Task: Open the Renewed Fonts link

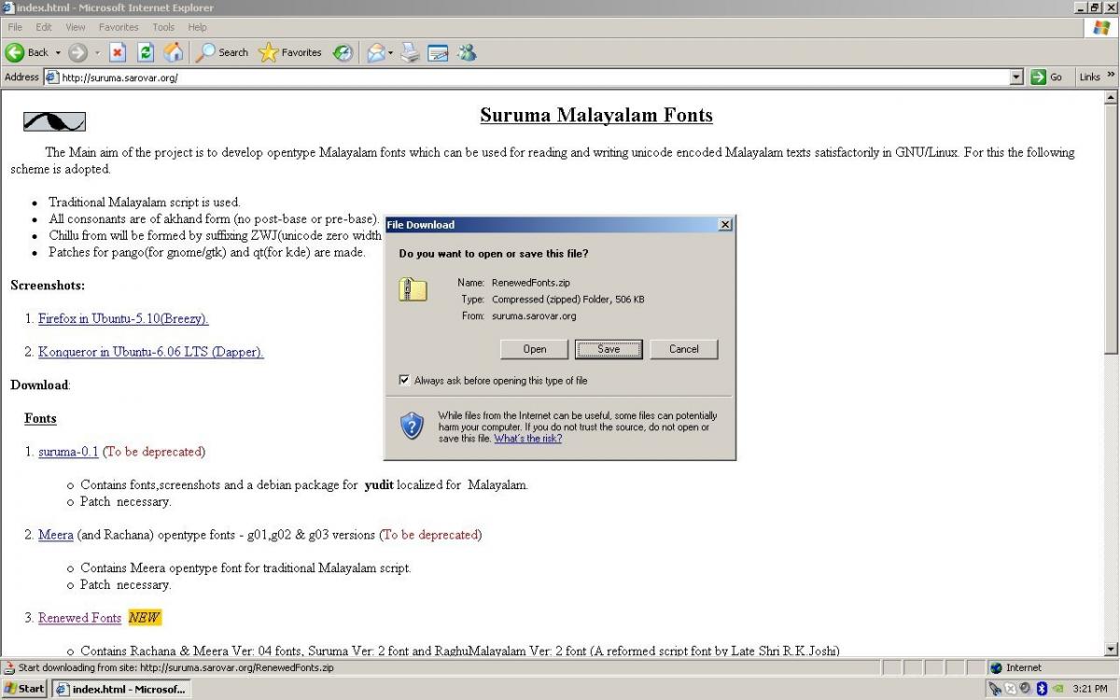Action: pyautogui.click(x=79, y=618)
